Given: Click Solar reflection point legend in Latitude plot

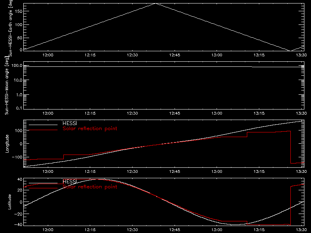Looking at the screenshot, I should click(90, 187).
